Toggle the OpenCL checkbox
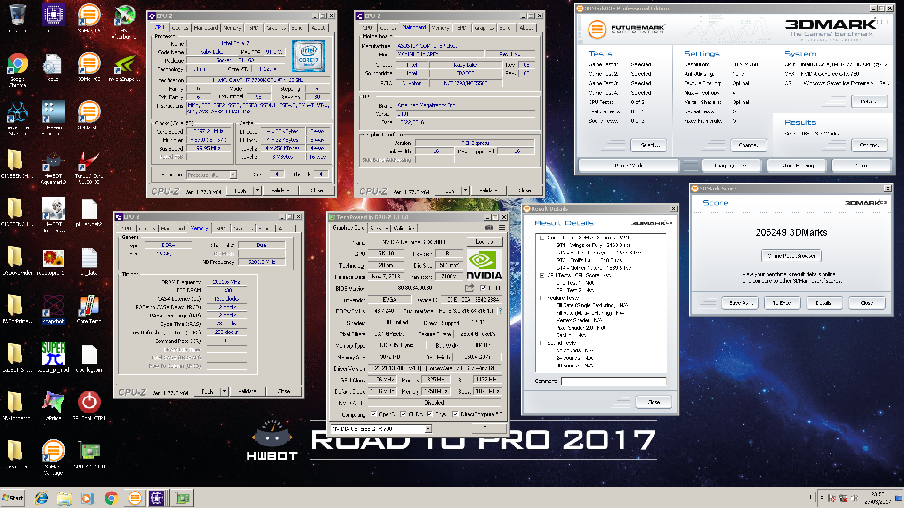The image size is (904, 508). pos(373,414)
